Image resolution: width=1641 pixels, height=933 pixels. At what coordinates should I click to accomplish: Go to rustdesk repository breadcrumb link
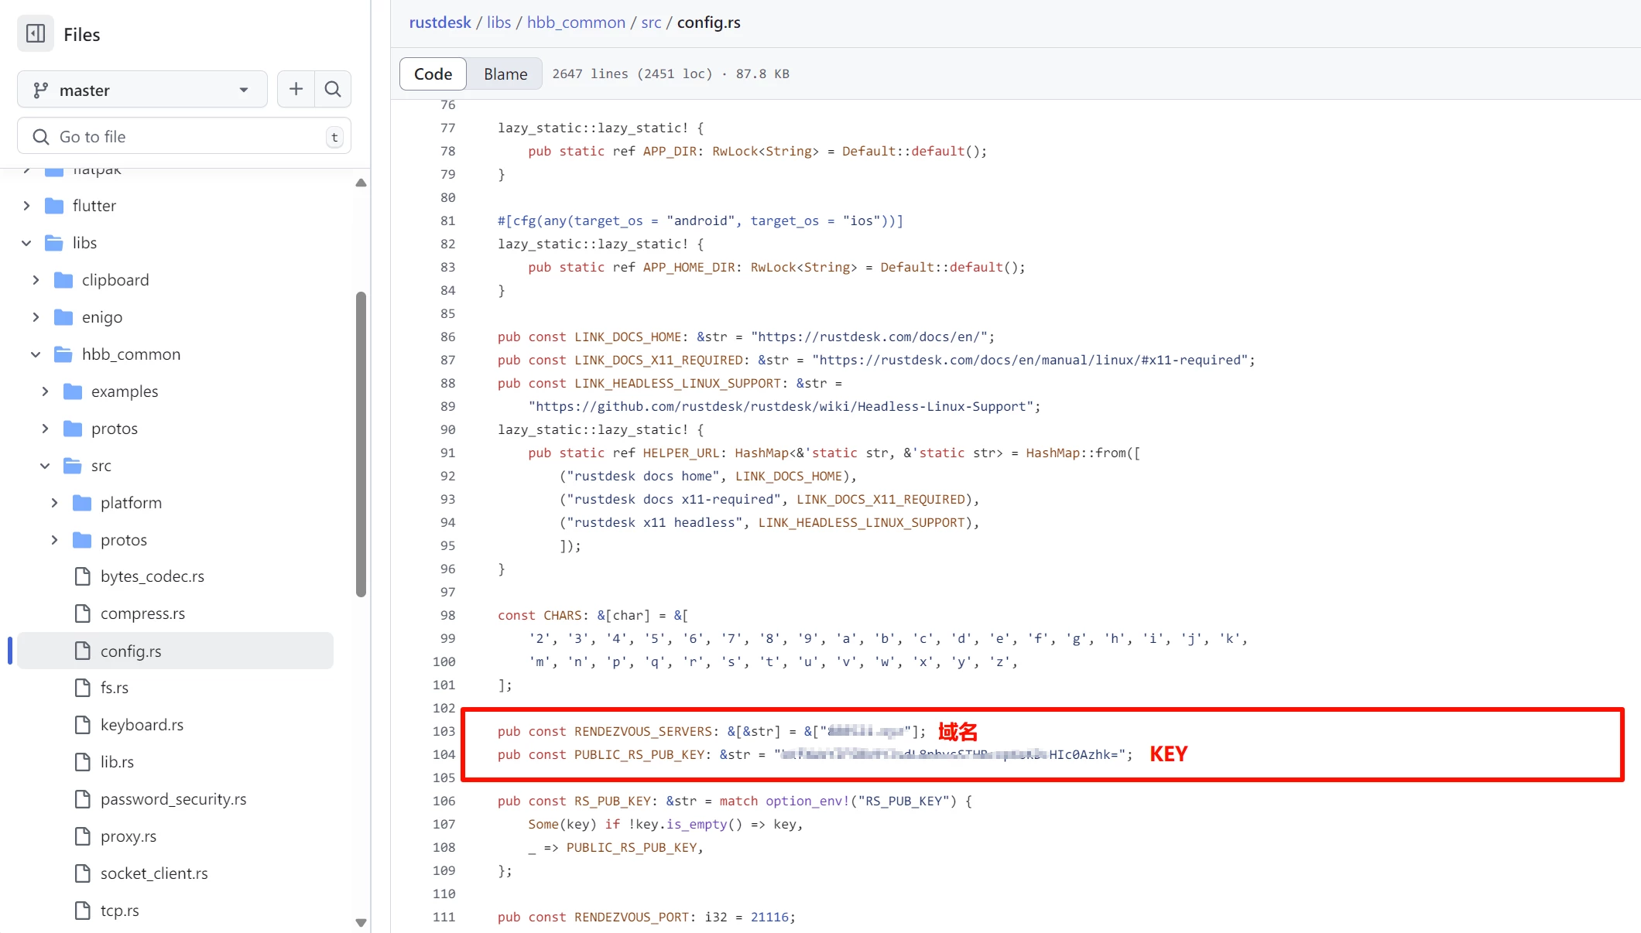click(x=440, y=22)
